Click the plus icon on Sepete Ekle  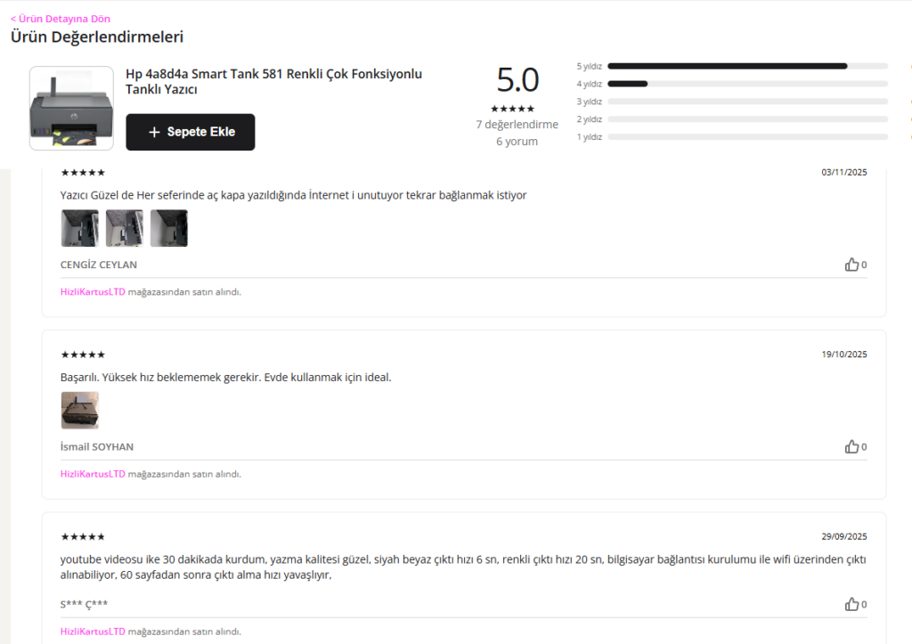click(x=154, y=132)
